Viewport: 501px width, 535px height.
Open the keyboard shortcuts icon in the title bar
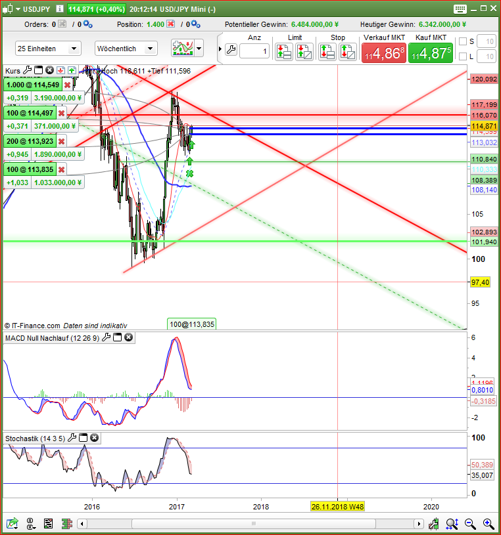[x=460, y=9]
